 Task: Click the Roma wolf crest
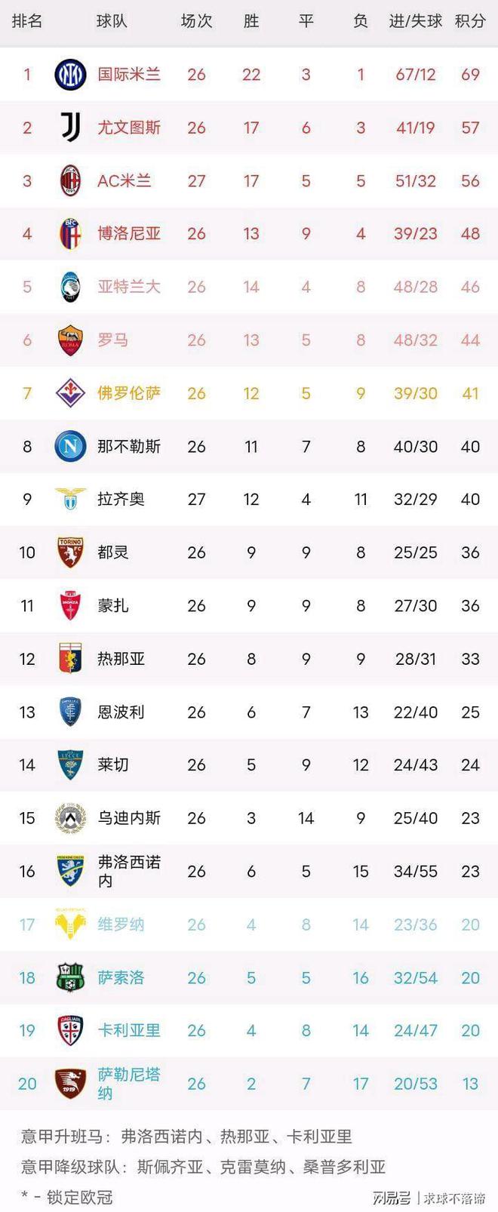click(70, 340)
